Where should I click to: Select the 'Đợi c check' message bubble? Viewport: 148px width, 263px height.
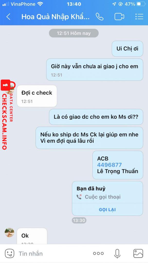click(x=37, y=96)
